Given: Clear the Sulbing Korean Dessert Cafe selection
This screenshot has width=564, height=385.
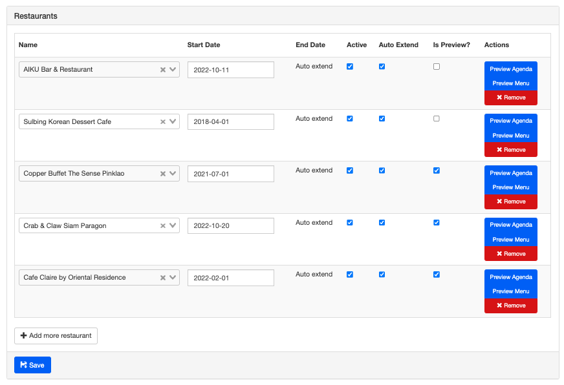Looking at the screenshot, I should [163, 121].
